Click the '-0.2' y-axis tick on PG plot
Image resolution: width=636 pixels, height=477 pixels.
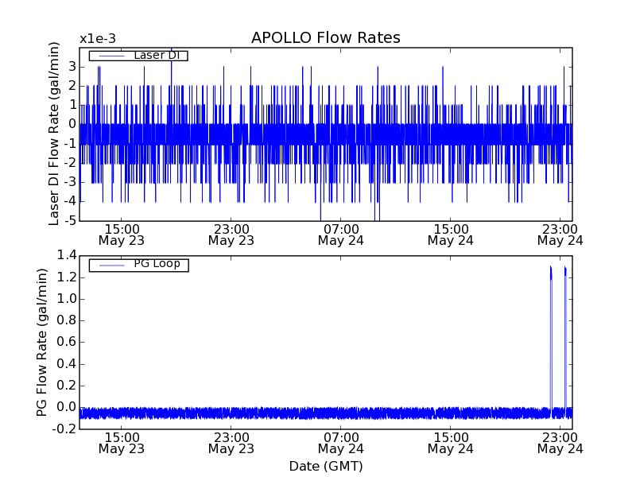(x=64, y=429)
